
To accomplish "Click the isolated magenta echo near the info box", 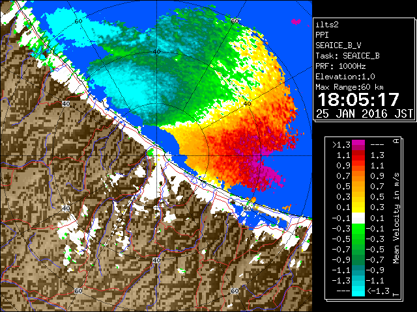I will coord(296,21).
